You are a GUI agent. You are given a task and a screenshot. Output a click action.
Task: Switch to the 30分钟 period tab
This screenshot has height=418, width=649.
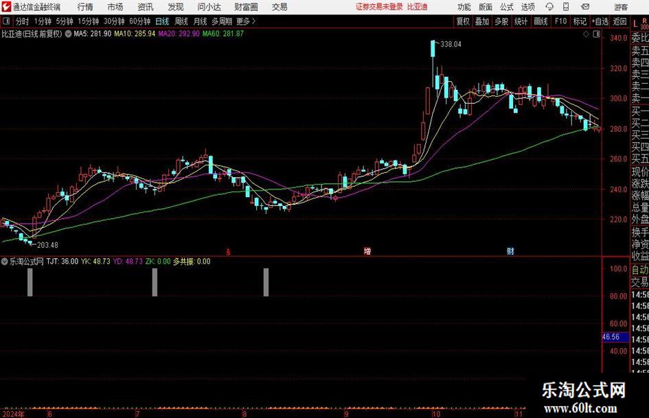click(x=114, y=21)
